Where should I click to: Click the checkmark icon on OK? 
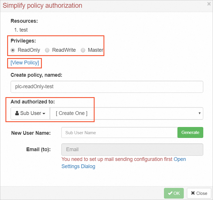(170, 193)
